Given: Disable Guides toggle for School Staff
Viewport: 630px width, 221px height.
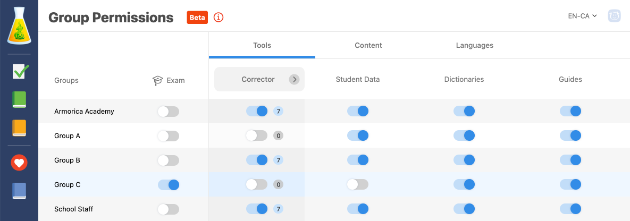Looking at the screenshot, I should (x=570, y=209).
